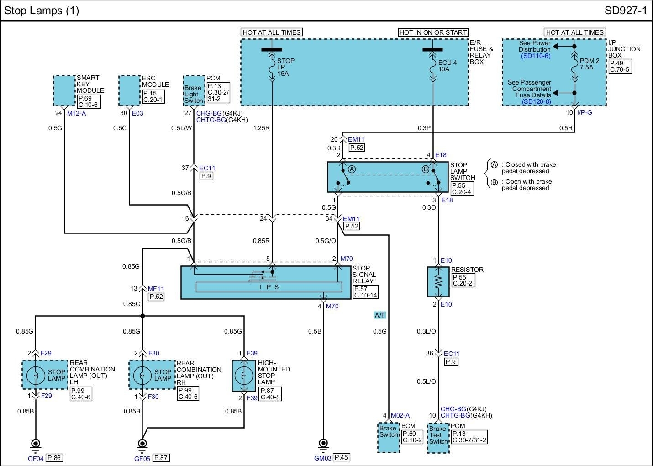Click the E/R FUSE & RELAY BOX label
Screen dimensions: 653x466
pos(482,52)
